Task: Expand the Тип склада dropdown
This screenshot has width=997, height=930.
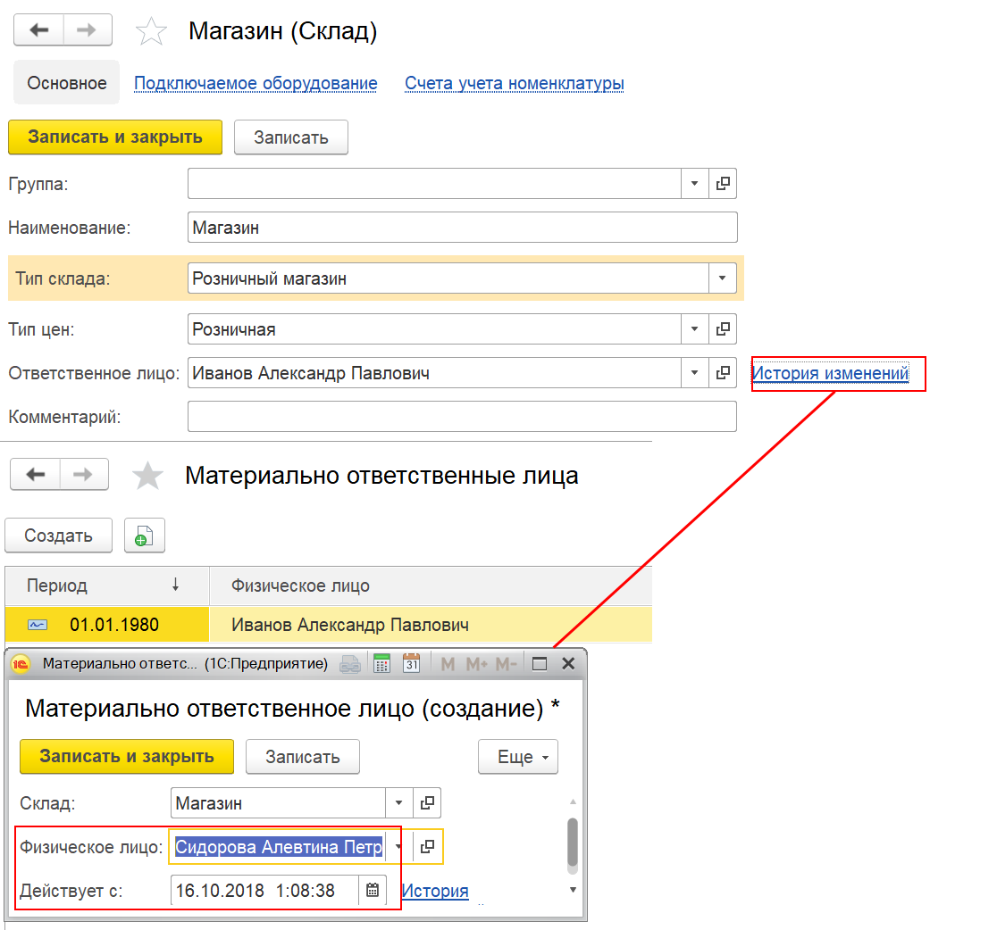Action: tap(723, 278)
